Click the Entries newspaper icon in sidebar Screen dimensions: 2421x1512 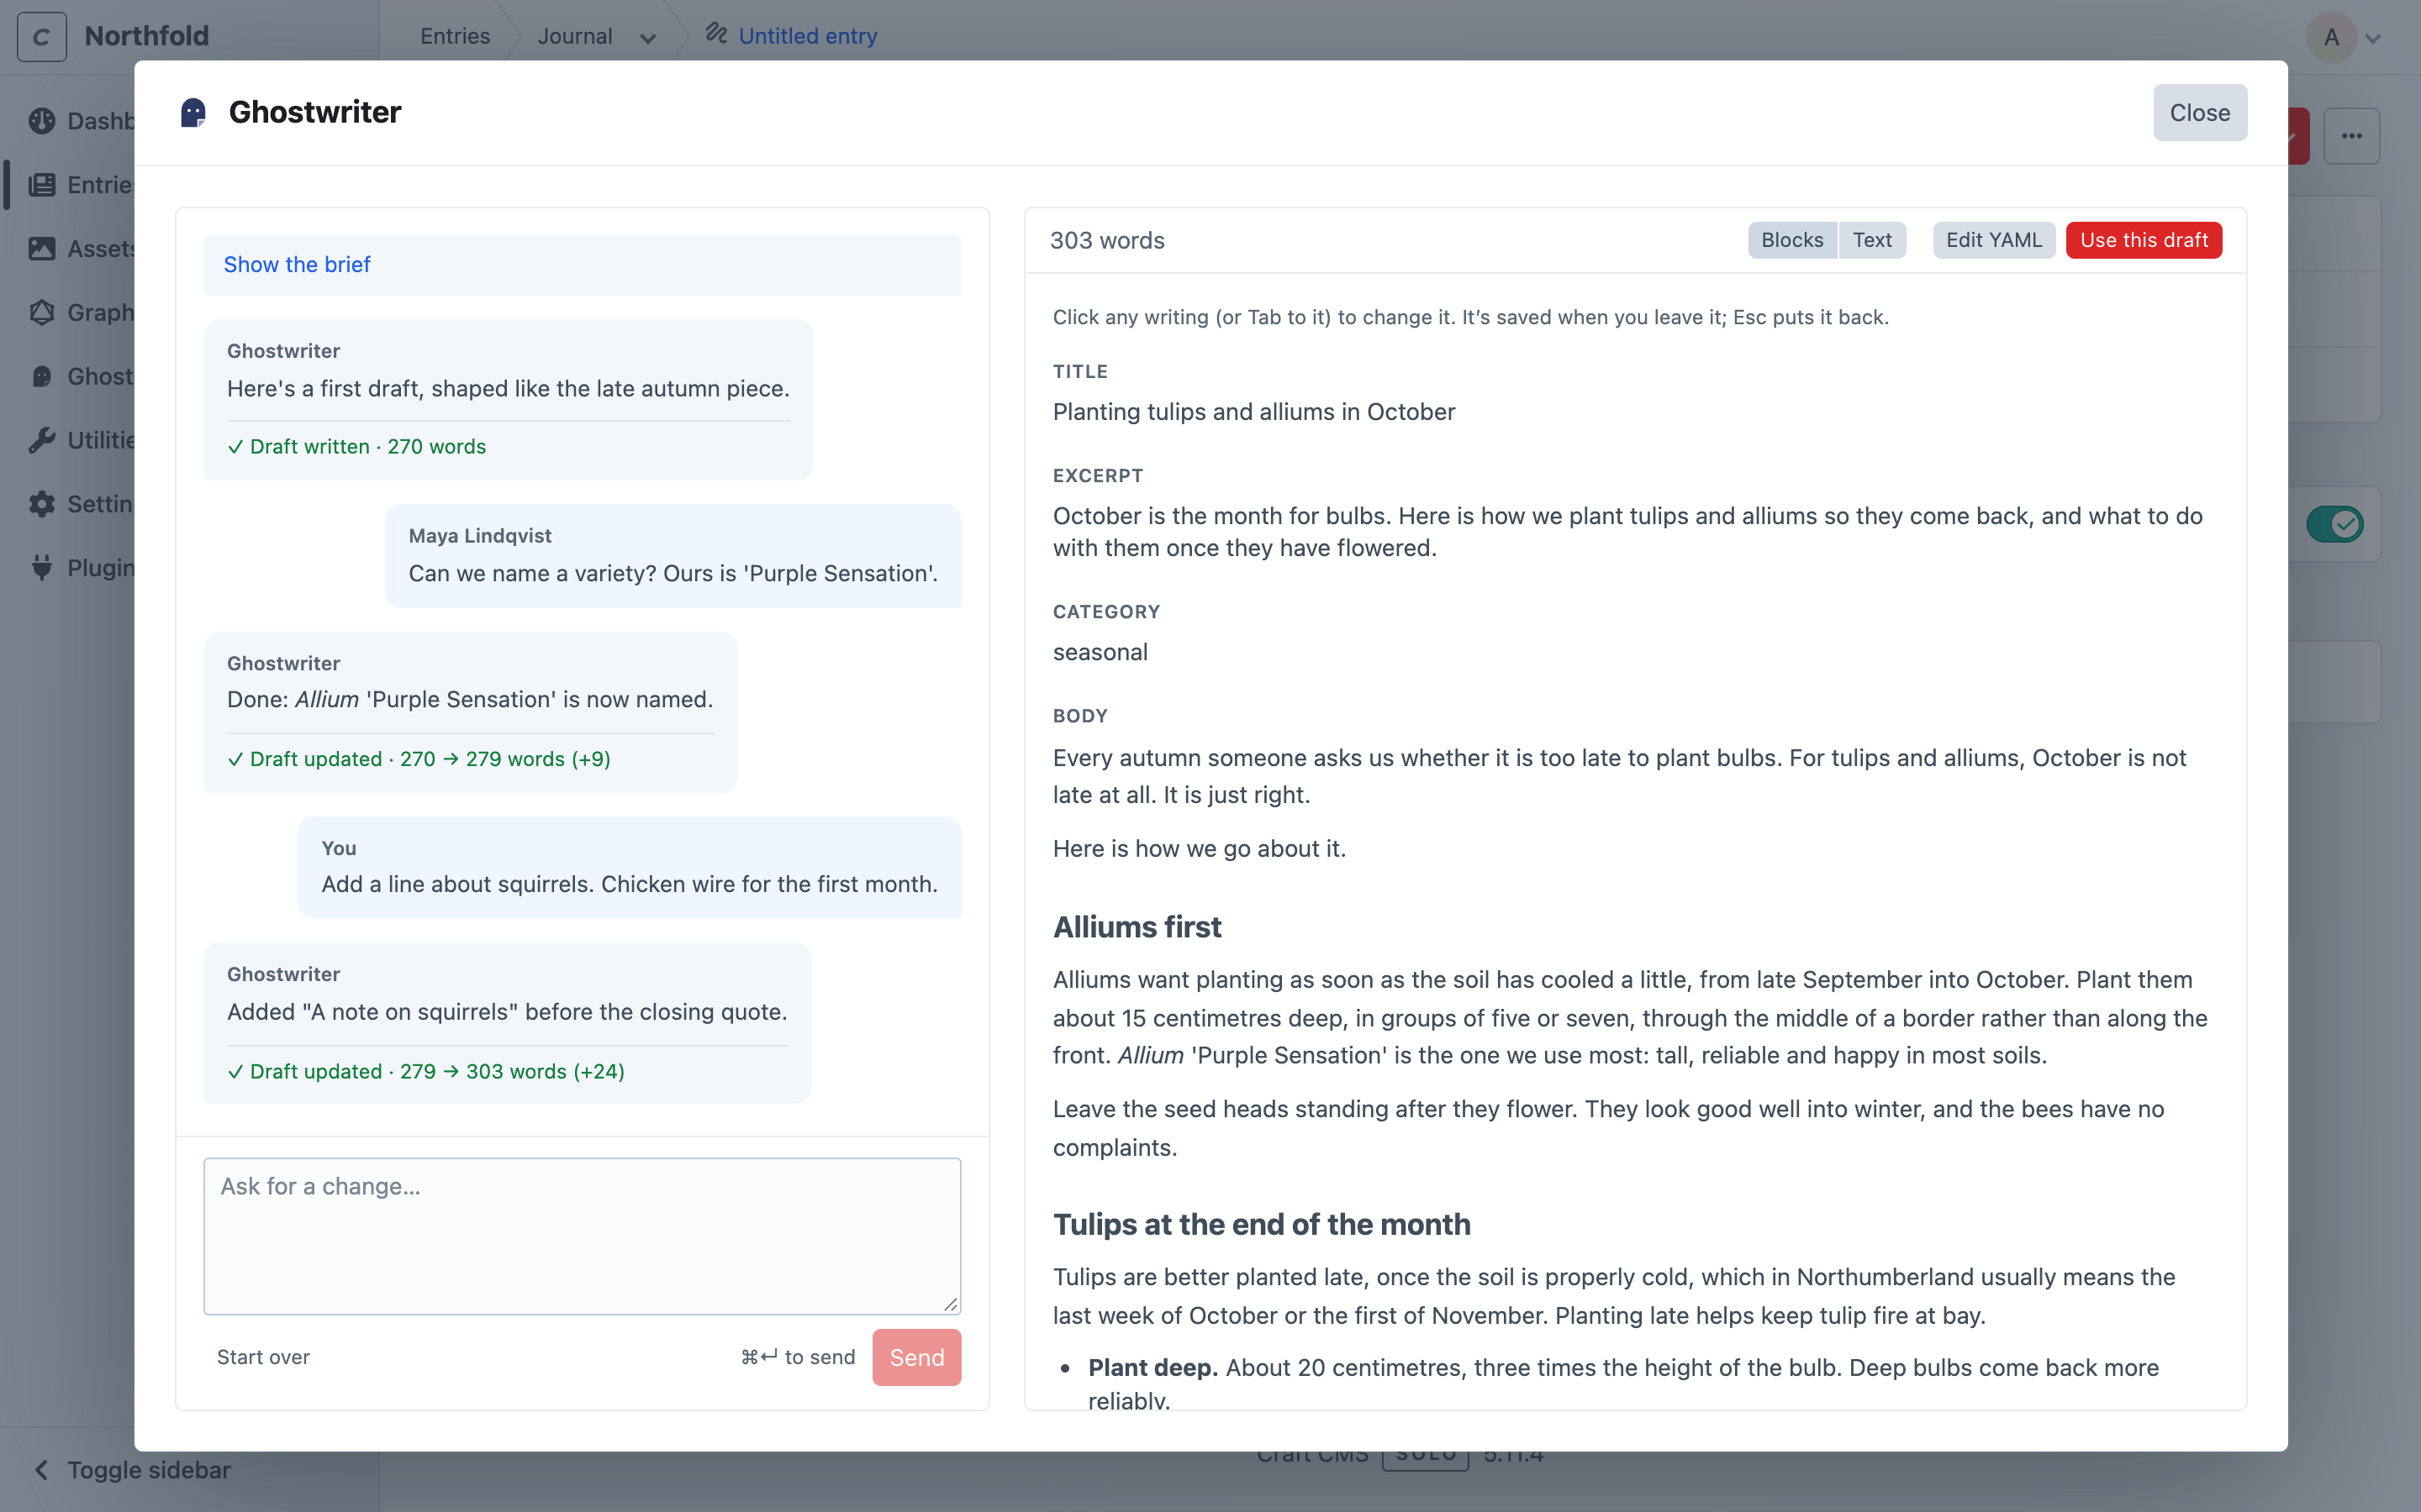[42, 185]
